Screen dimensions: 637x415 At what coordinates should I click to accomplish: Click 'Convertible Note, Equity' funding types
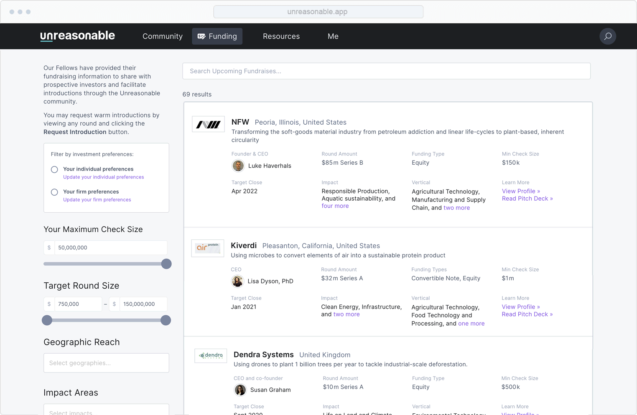tap(446, 278)
